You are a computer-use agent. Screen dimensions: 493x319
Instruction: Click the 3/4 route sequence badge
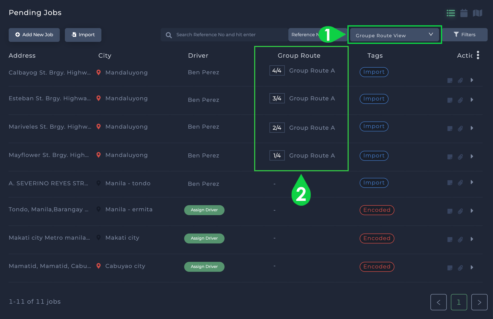[277, 99]
